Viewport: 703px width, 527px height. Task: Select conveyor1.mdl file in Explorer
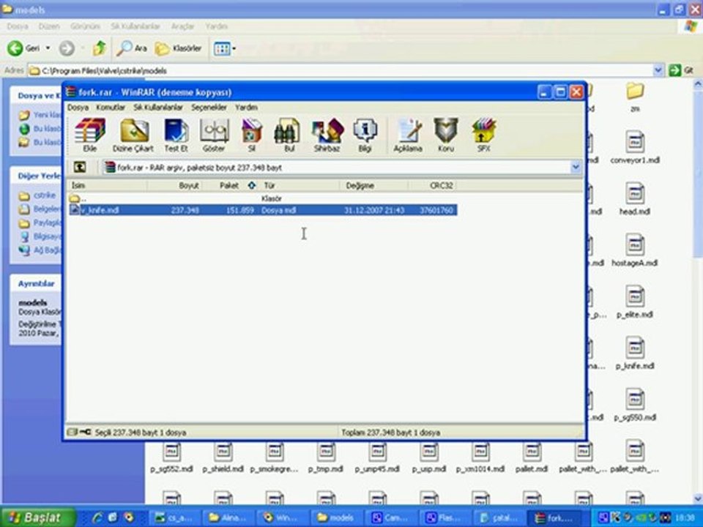coord(635,147)
